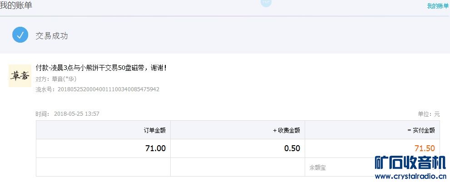
Task: Click the blue transaction success checkmark icon
Action: point(20,35)
